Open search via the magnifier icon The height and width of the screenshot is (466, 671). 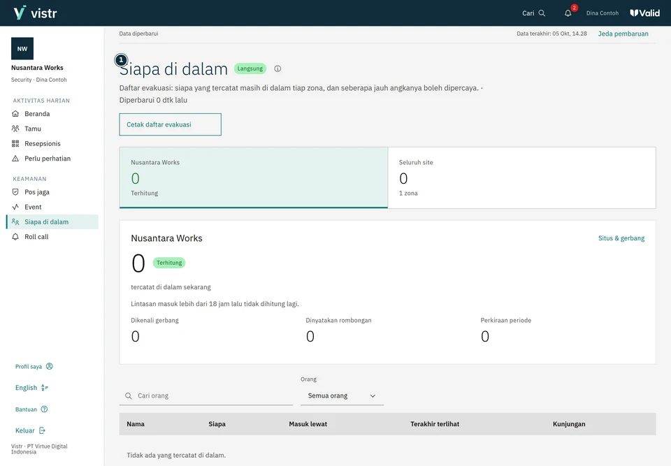(542, 13)
